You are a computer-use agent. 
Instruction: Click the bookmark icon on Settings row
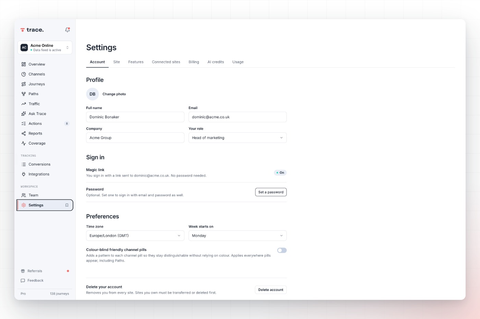pyautogui.click(x=67, y=205)
